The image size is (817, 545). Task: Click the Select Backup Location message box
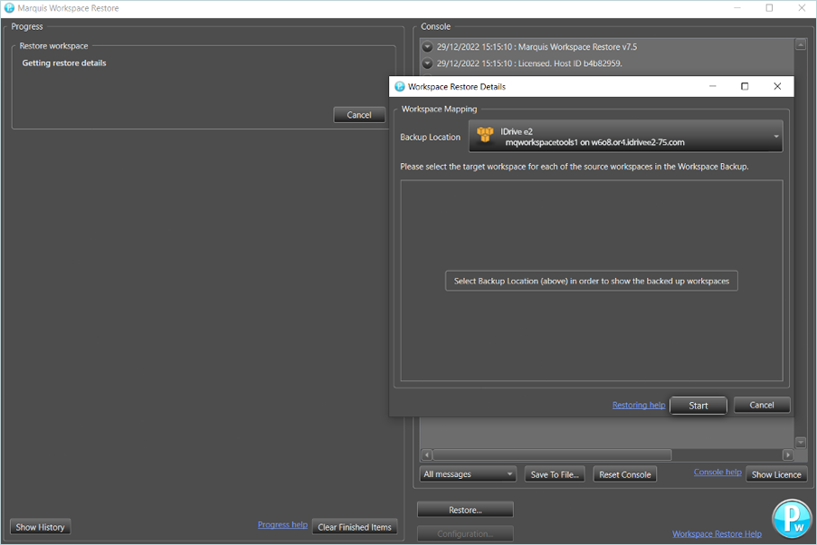pos(592,281)
